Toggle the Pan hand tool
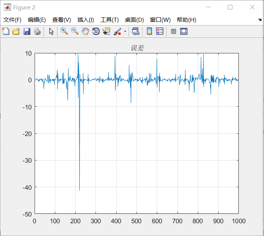Screen dimensions: 264x236 click(x=85, y=32)
